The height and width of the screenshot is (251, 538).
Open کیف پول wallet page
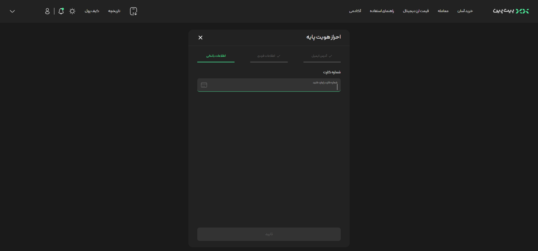(x=92, y=11)
